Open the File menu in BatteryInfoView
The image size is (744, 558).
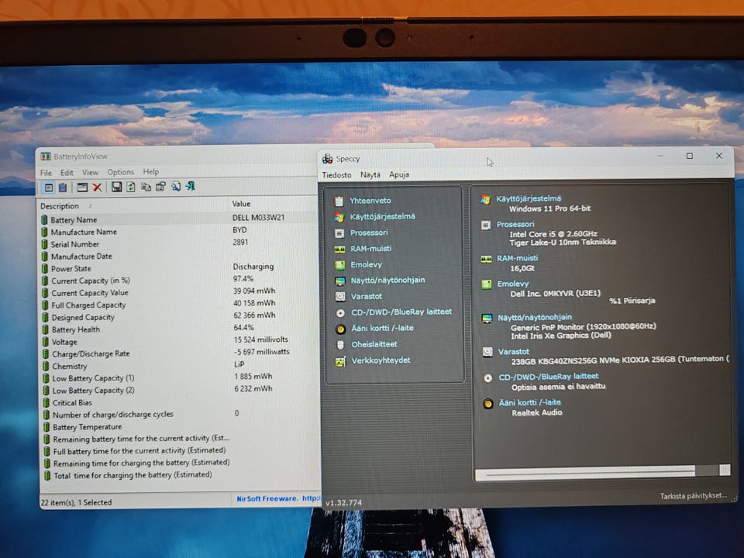pyautogui.click(x=46, y=173)
